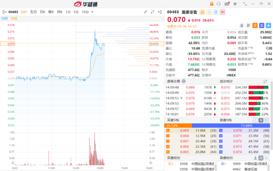Image resolution: width=273 pixels, height=171 pixels.
Task: Switch to 周K weekly candlestick tab
Action: pos(51,12)
